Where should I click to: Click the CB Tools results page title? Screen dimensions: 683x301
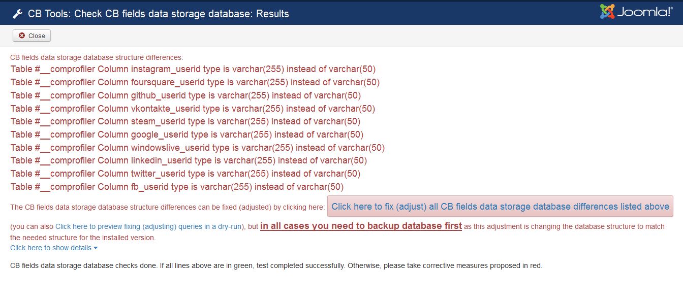point(159,14)
